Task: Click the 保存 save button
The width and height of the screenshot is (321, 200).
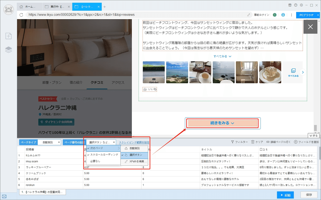Action: [x=309, y=195]
